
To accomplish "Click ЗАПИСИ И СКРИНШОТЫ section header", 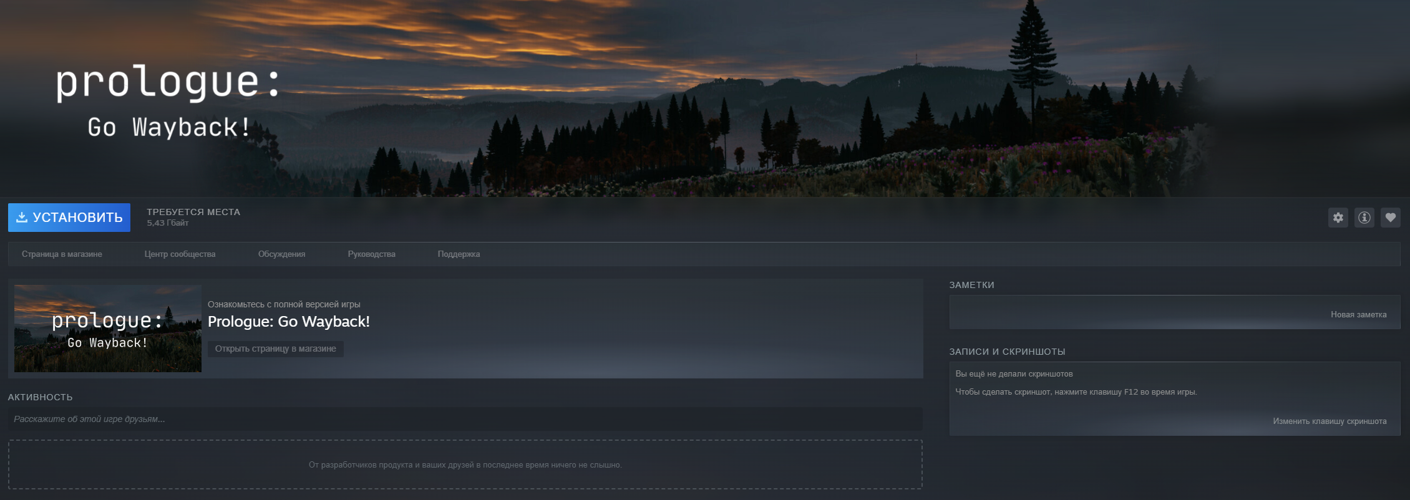I will click(1007, 352).
